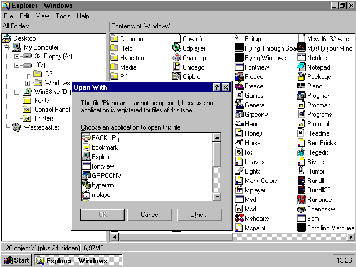Select the Rumor file icon
356x267 pixels.
[301, 171]
